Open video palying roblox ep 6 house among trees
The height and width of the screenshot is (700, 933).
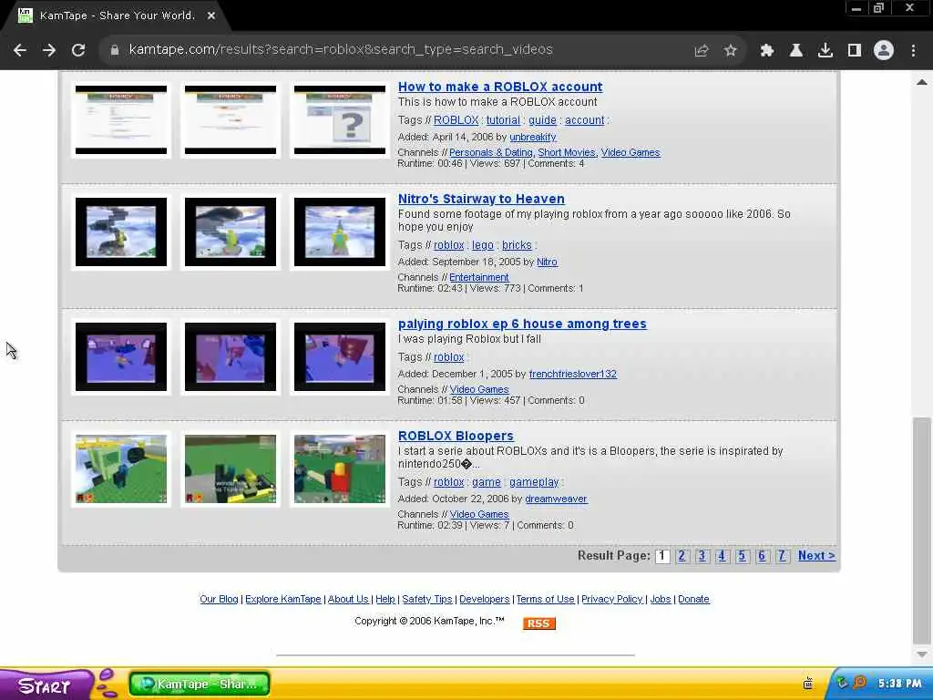pyautogui.click(x=522, y=324)
